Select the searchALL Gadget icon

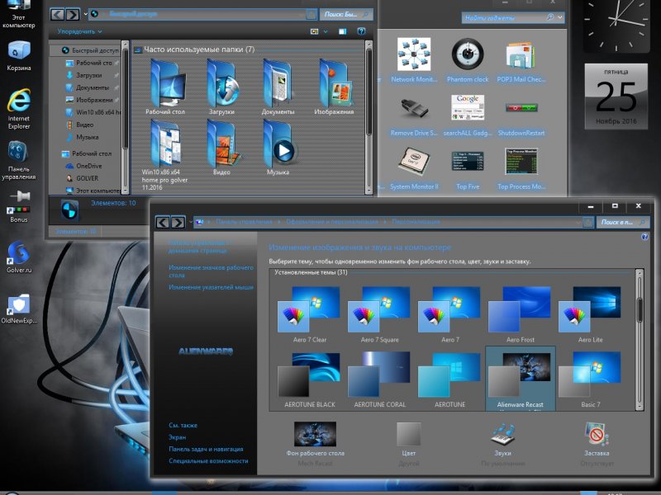coord(468,115)
